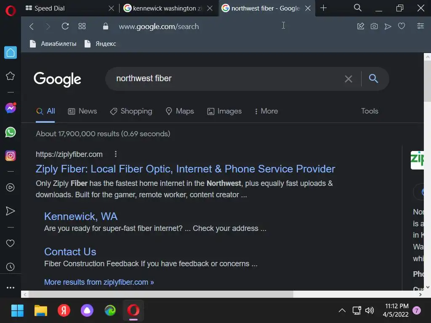
Task: Open the edit/share page icon in address bar
Action: tap(361, 26)
